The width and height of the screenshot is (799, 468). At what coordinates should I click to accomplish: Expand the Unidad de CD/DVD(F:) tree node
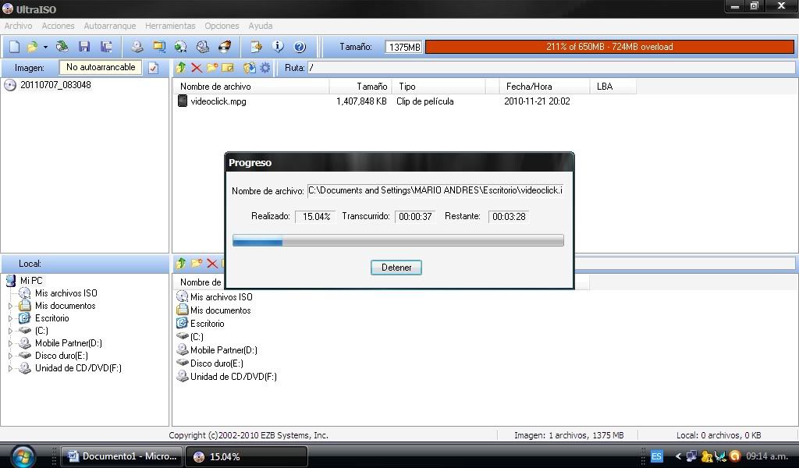click(10, 368)
